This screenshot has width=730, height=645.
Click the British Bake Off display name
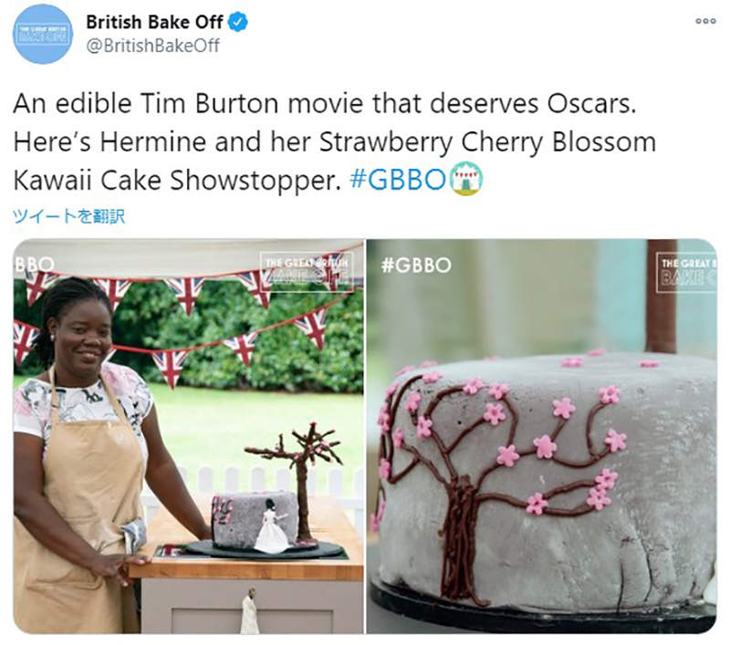pos(154,22)
